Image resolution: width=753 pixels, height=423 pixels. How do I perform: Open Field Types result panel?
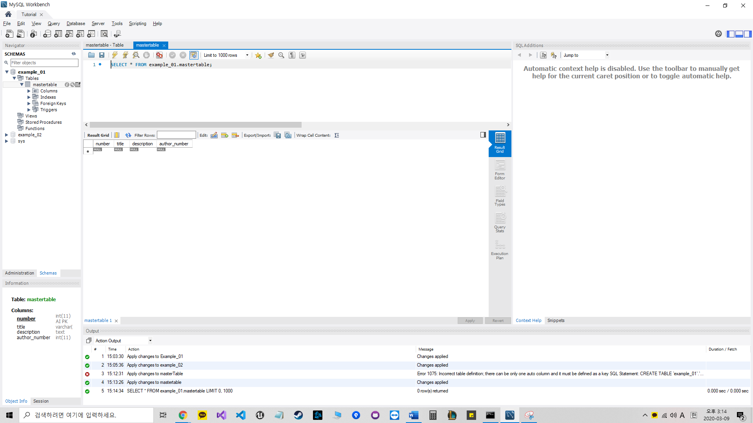(500, 196)
